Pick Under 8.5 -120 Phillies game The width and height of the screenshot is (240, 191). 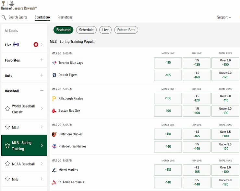click(x=225, y=147)
